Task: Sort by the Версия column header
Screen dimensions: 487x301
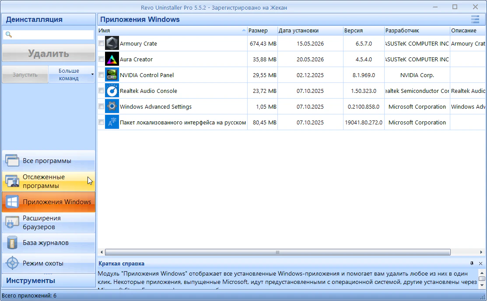Action: pyautogui.click(x=363, y=31)
